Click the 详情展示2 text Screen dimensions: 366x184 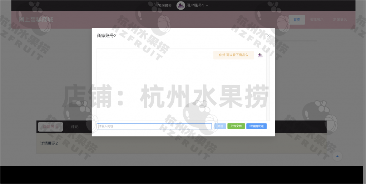coord(49,143)
